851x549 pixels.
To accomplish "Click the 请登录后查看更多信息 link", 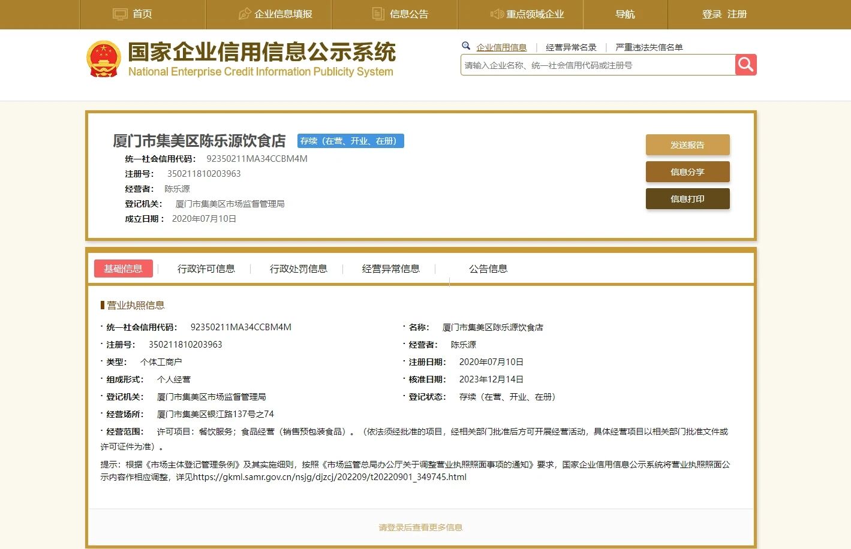I will coord(420,527).
